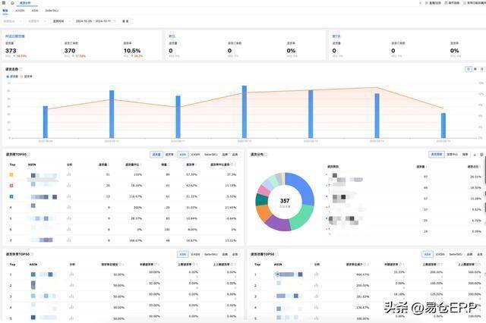Image resolution: width=486 pixels, height=323 pixels.
Task: Open the 退货时间 date type dropdown
Action: [x=61, y=21]
